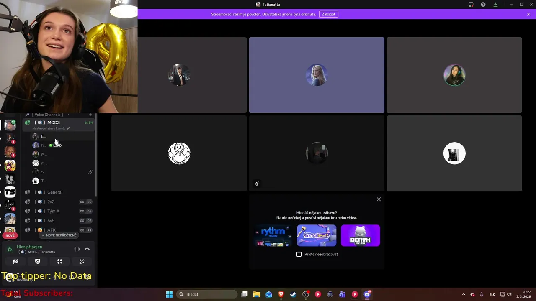Screen dimensions: 536x301
Task: Focus the highlighted blonde avatar tile
Action: (x=317, y=75)
